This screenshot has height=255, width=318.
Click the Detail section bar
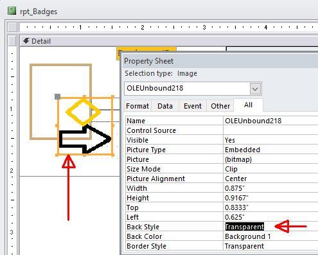pyautogui.click(x=169, y=41)
